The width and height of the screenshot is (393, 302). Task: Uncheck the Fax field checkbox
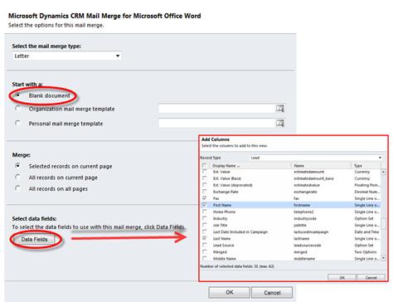(205, 198)
